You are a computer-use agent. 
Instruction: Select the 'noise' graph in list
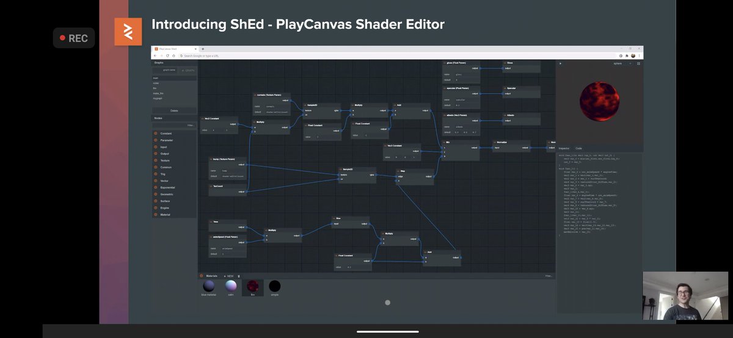pyautogui.click(x=174, y=83)
